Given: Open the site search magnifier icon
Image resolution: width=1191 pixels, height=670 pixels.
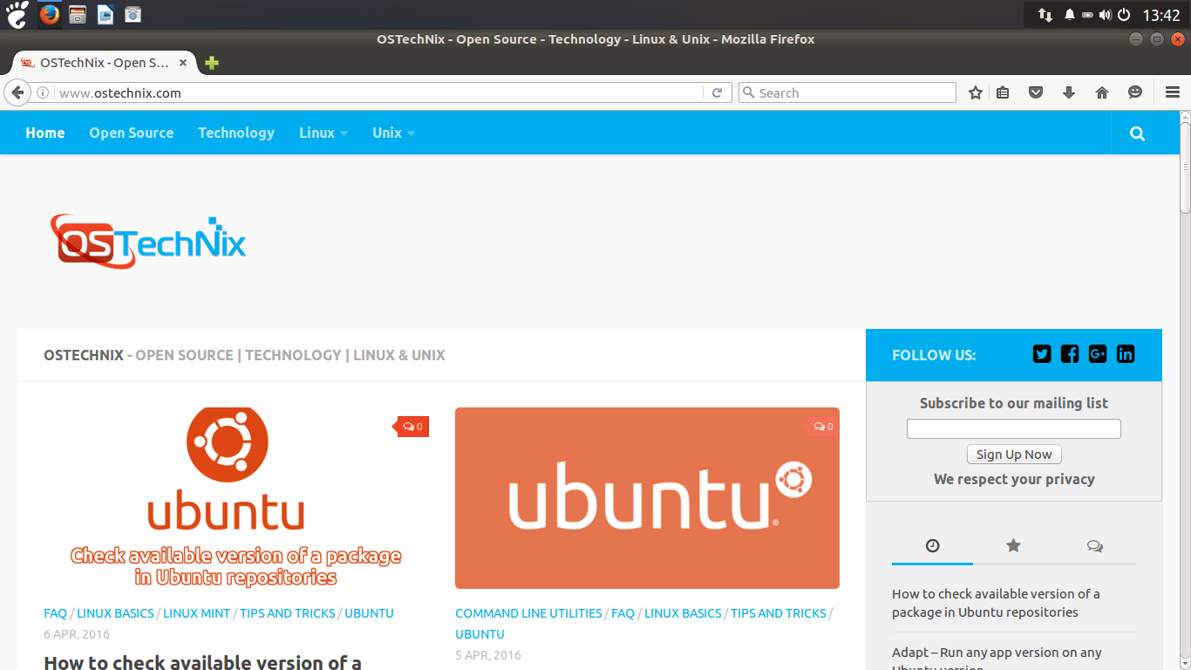Looking at the screenshot, I should (1137, 133).
